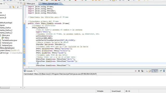This screenshot has height=93, width=166.
Task: Click the "Guardar" string in code
Action: (71, 61)
